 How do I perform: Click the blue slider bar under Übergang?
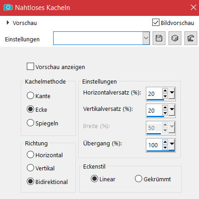point(161,151)
